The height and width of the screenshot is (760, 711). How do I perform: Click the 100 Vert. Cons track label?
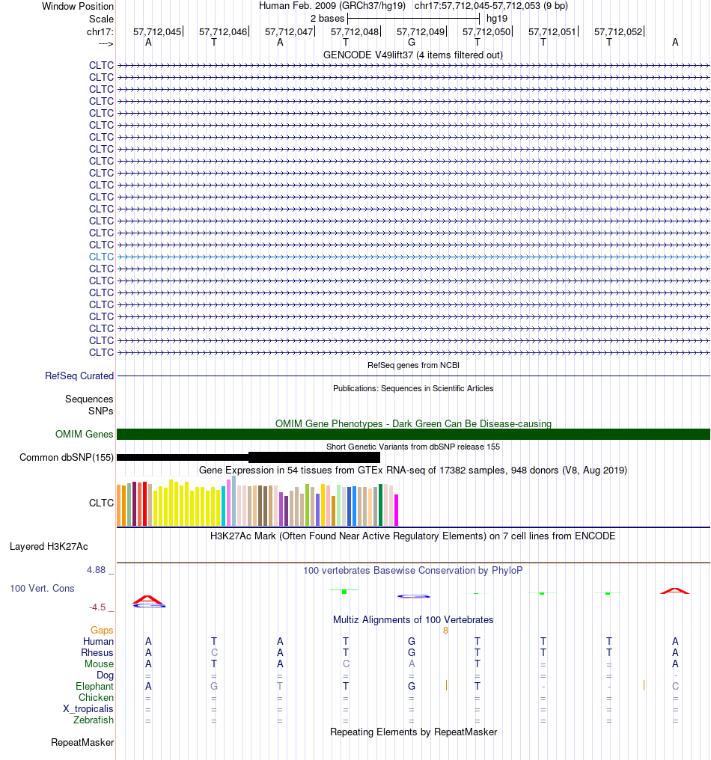(42, 588)
